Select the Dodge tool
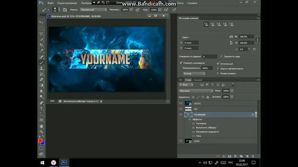The width and height of the screenshot is (298, 167). pos(41,97)
